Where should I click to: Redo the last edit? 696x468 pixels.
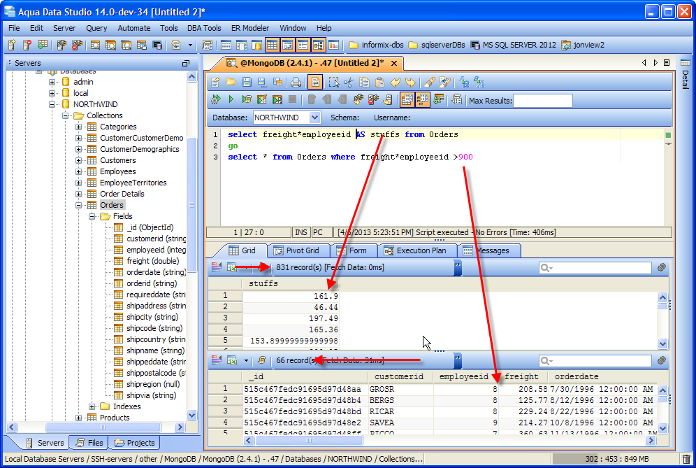point(411,83)
